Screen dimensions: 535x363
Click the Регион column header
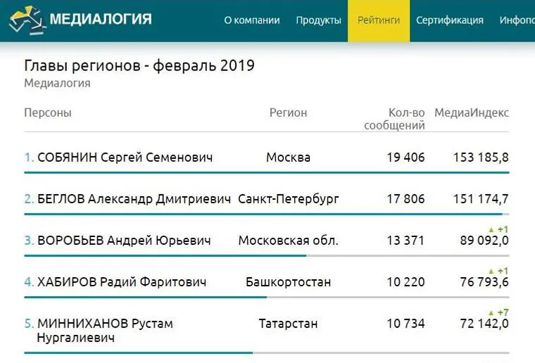click(x=288, y=113)
